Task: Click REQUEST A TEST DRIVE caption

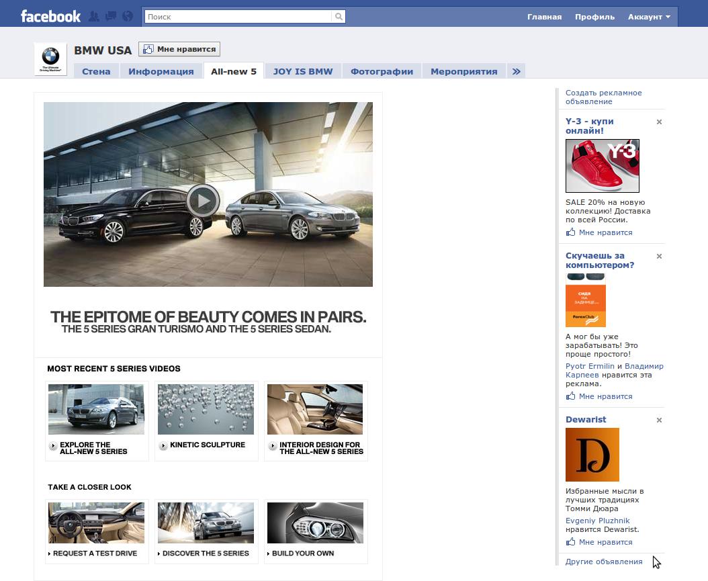Action: point(95,553)
